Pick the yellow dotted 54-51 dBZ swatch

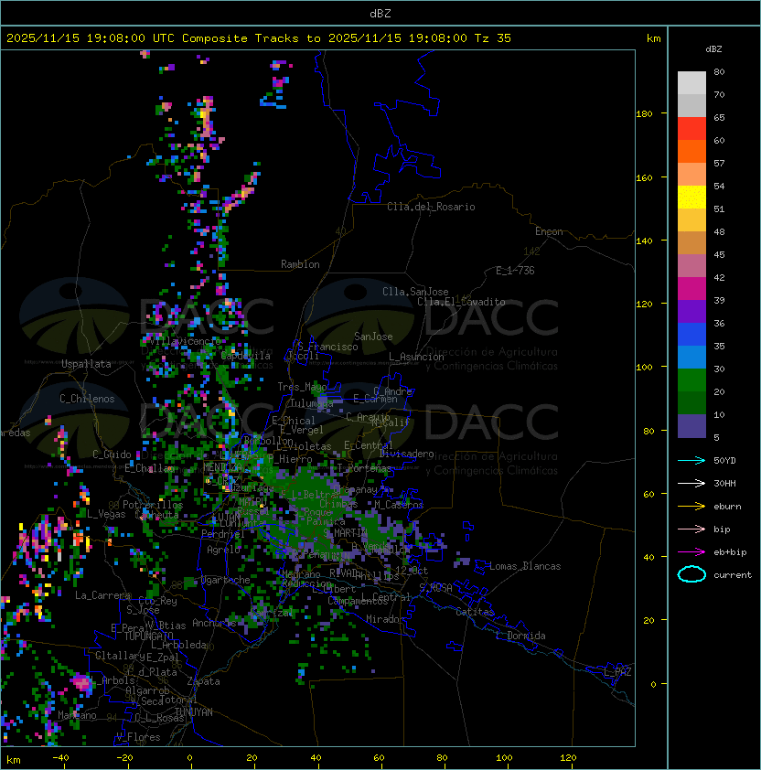(x=691, y=197)
